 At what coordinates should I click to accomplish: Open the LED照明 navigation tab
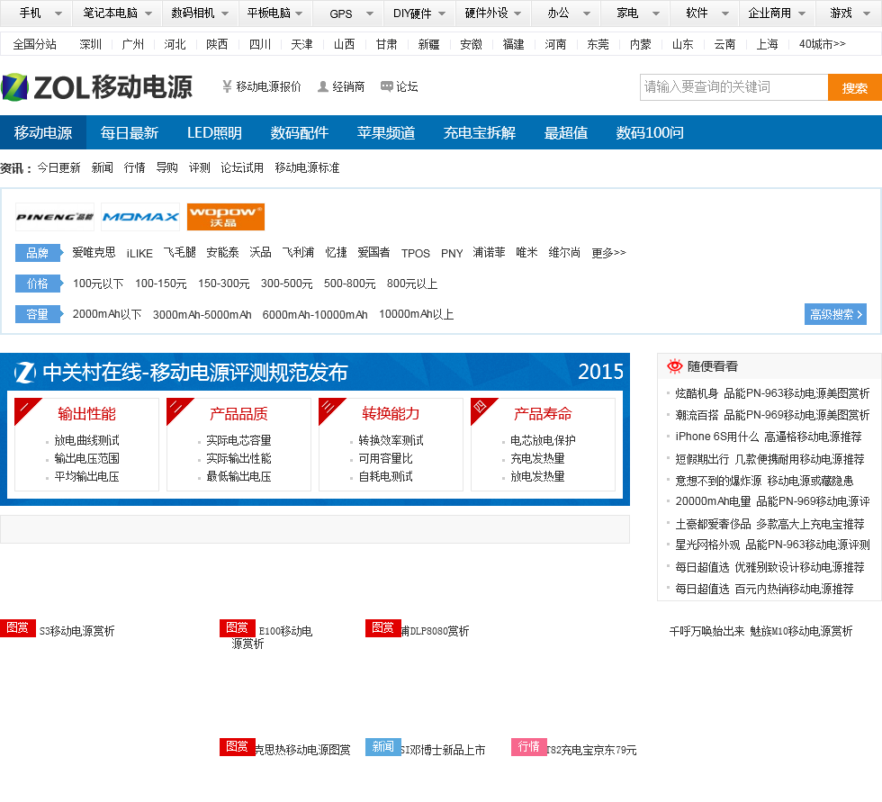pyautogui.click(x=214, y=132)
